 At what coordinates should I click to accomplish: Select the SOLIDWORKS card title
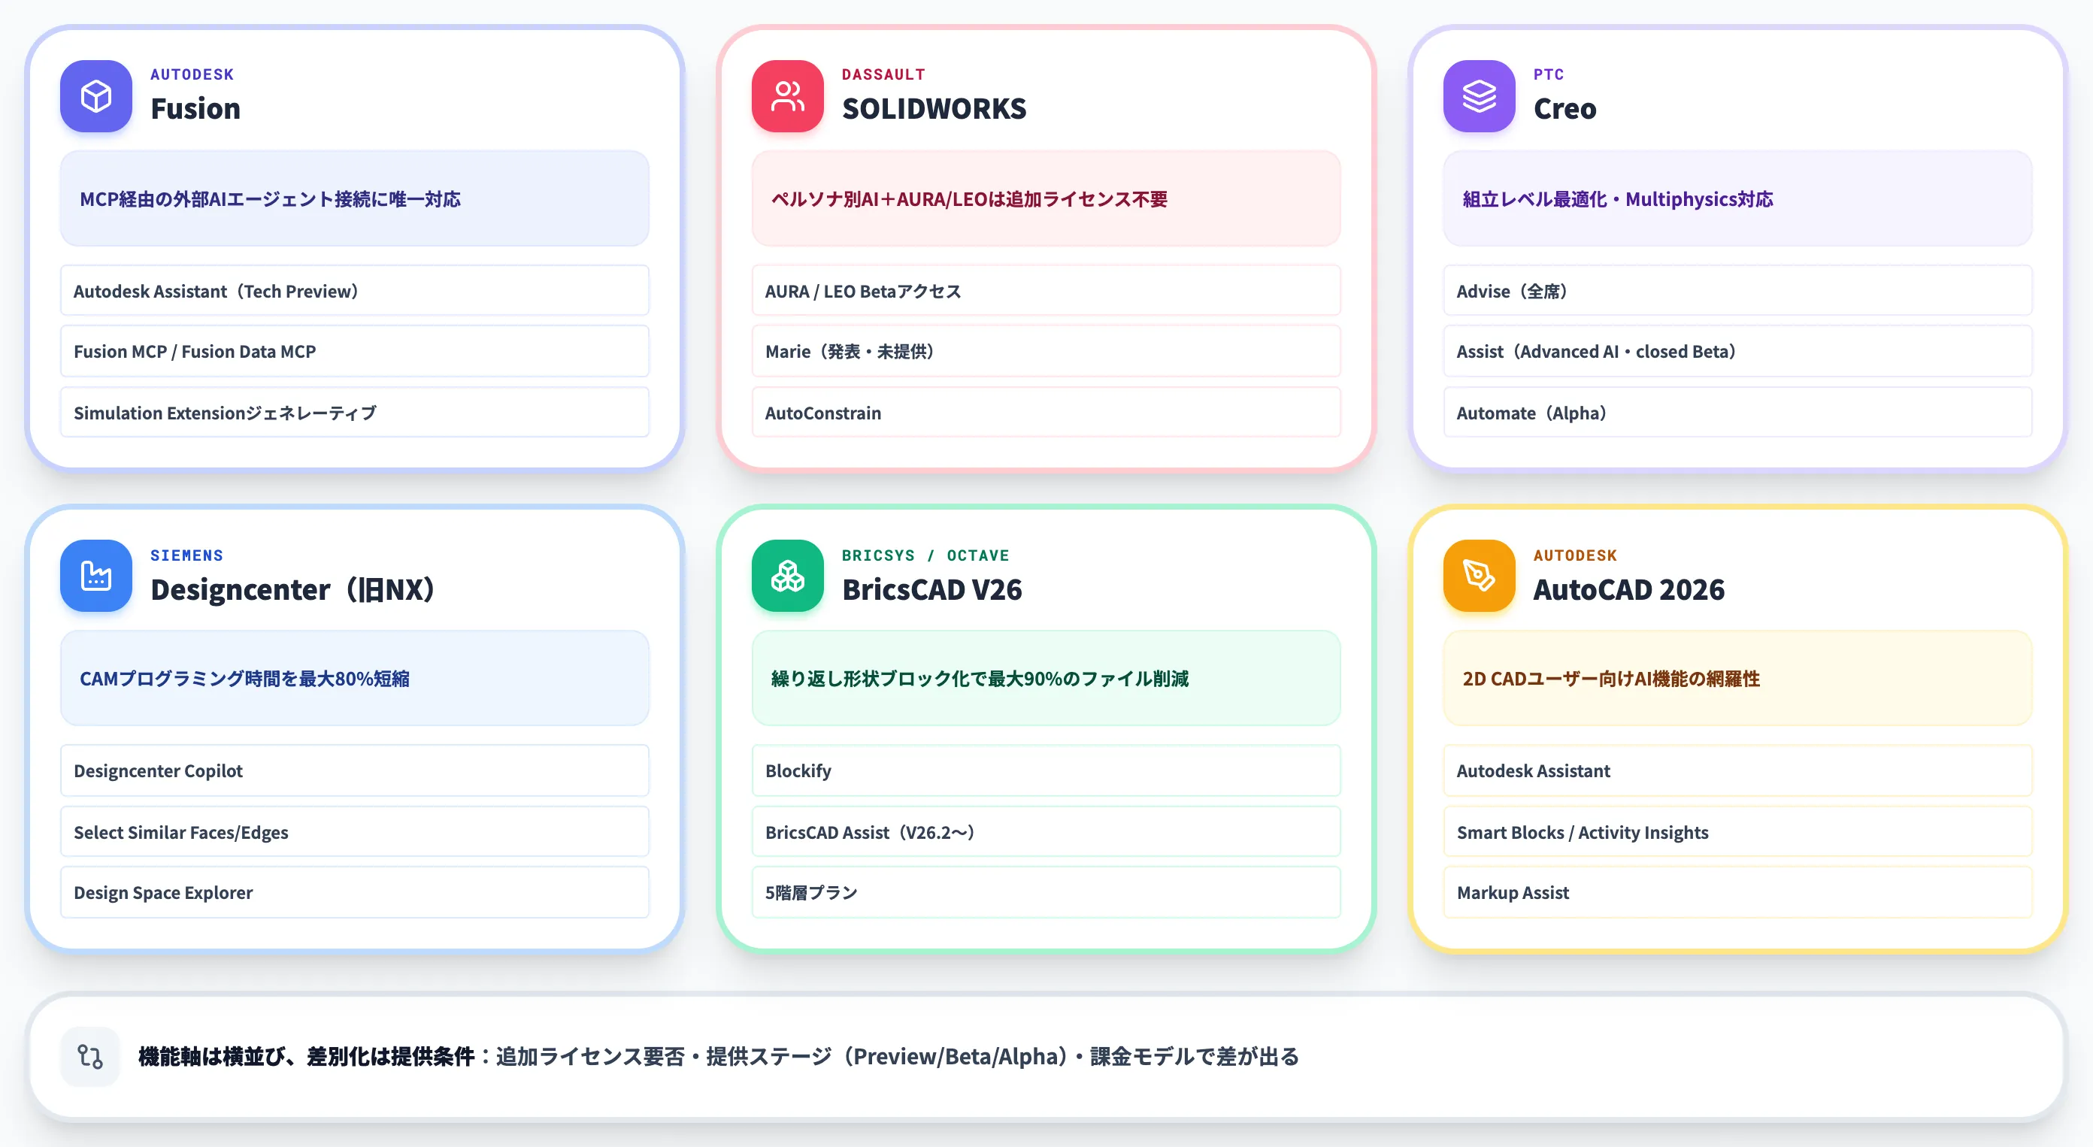tap(934, 109)
